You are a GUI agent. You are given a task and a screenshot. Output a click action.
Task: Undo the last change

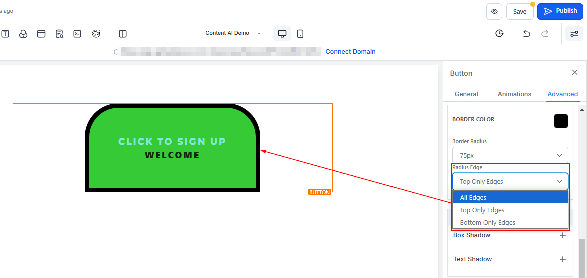526,34
